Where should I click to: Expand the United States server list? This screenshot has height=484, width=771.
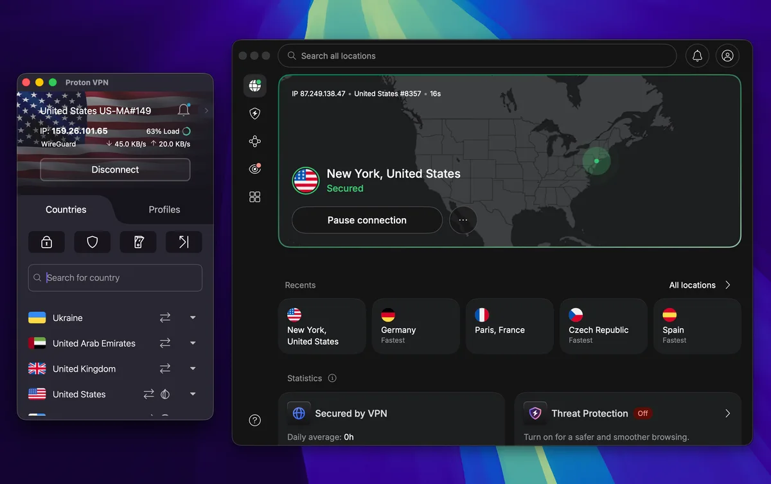(193, 394)
